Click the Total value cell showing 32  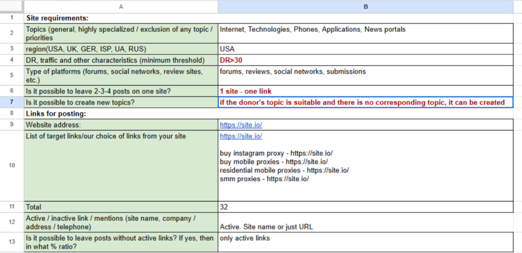click(x=366, y=207)
